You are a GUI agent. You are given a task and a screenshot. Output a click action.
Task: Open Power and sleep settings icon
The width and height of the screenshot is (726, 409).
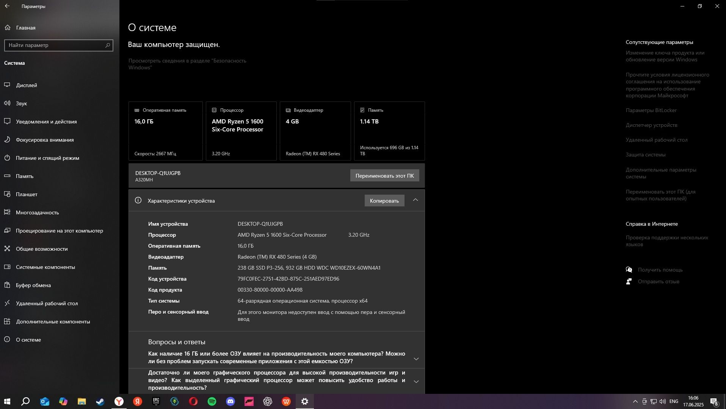(7, 158)
